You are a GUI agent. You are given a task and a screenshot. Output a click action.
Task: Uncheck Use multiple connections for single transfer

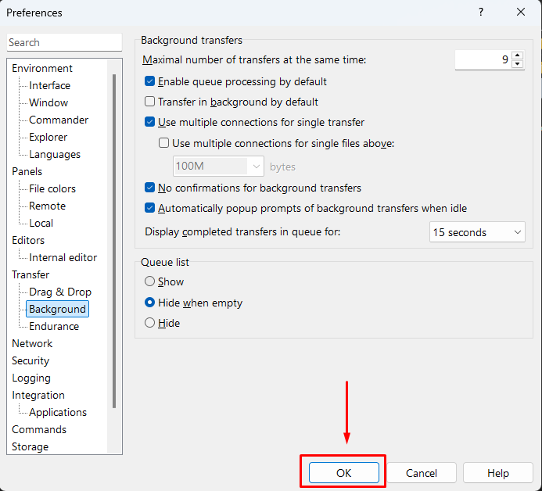pos(150,122)
